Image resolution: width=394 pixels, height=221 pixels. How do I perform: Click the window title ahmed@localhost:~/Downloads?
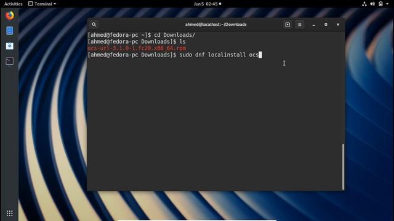tap(216, 25)
